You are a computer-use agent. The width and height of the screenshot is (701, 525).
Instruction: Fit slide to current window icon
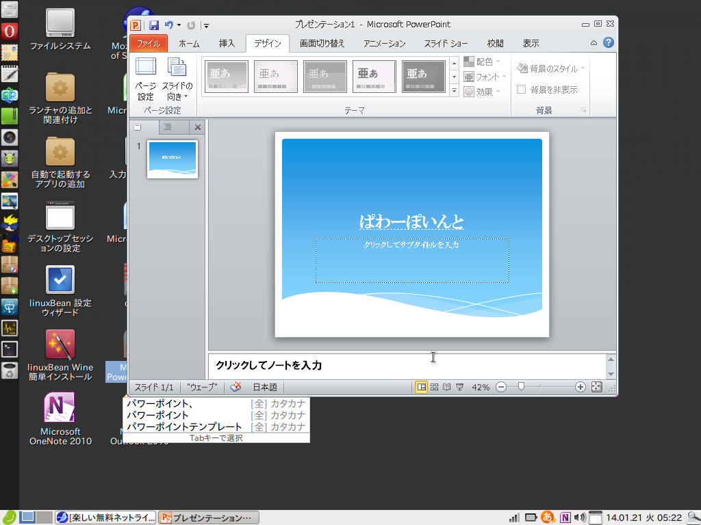597,387
